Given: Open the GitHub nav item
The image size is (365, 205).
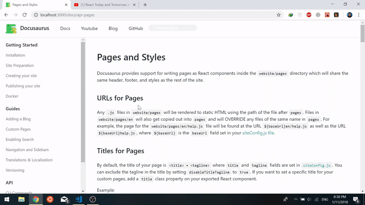Looking at the screenshot, I should point(136,28).
